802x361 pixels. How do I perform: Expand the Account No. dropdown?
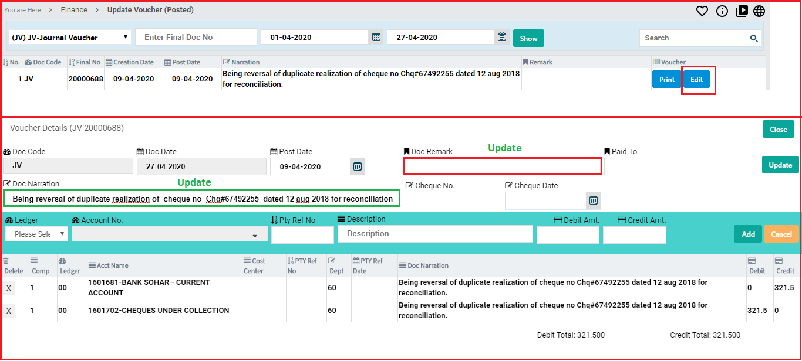coord(170,234)
